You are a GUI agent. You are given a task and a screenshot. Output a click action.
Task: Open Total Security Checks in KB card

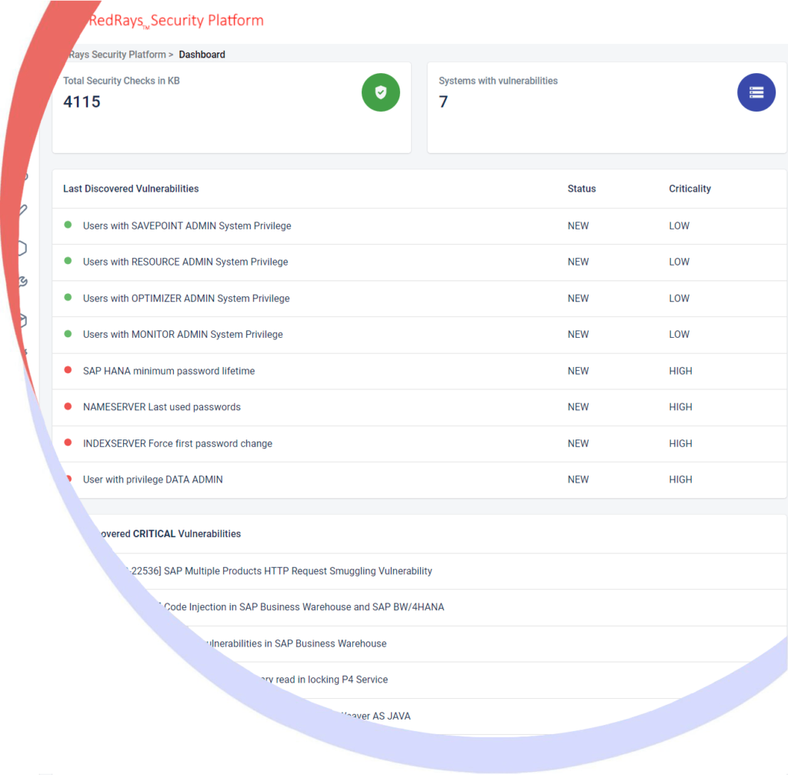point(232,108)
